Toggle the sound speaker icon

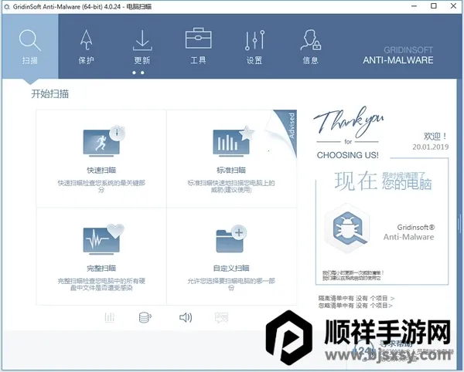tap(185, 317)
